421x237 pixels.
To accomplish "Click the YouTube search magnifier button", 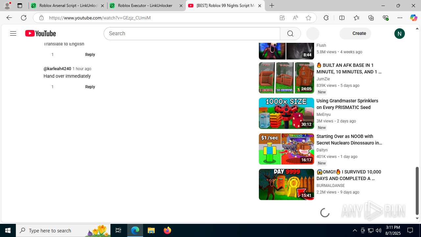I will 290,34.
